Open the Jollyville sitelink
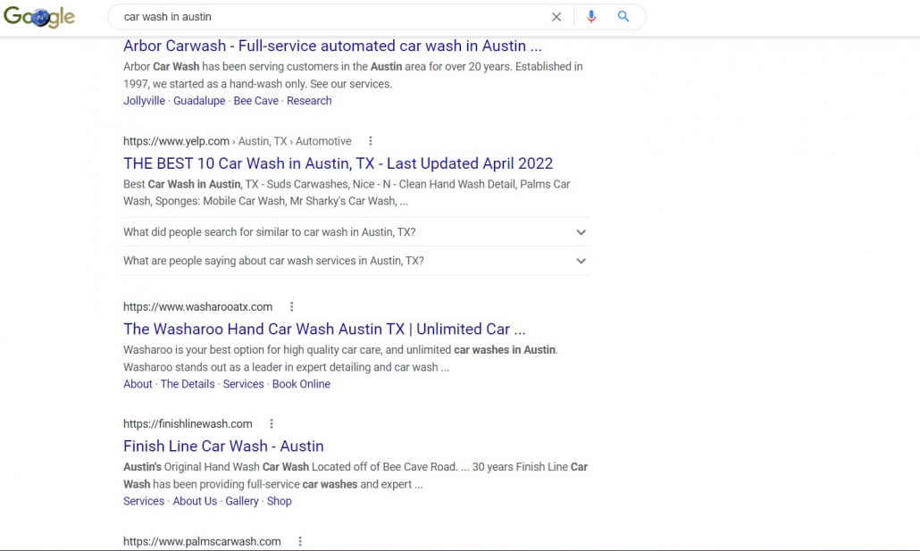This screenshot has height=551, width=920. click(x=145, y=100)
